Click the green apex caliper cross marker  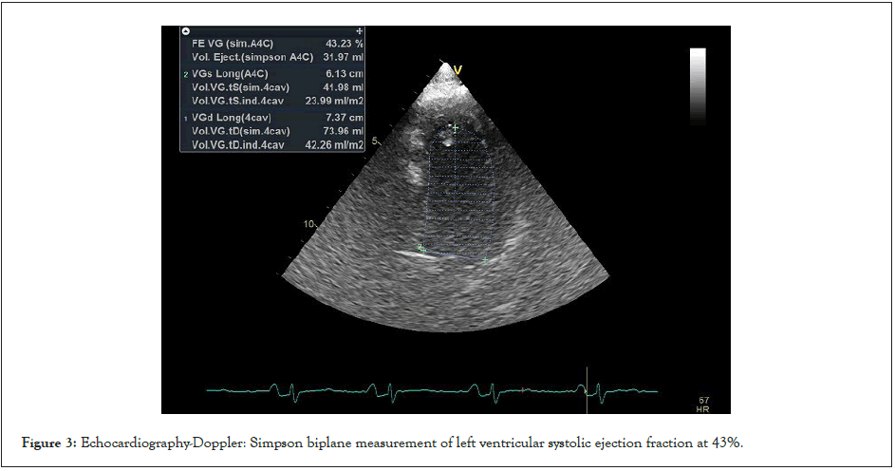coord(455,128)
